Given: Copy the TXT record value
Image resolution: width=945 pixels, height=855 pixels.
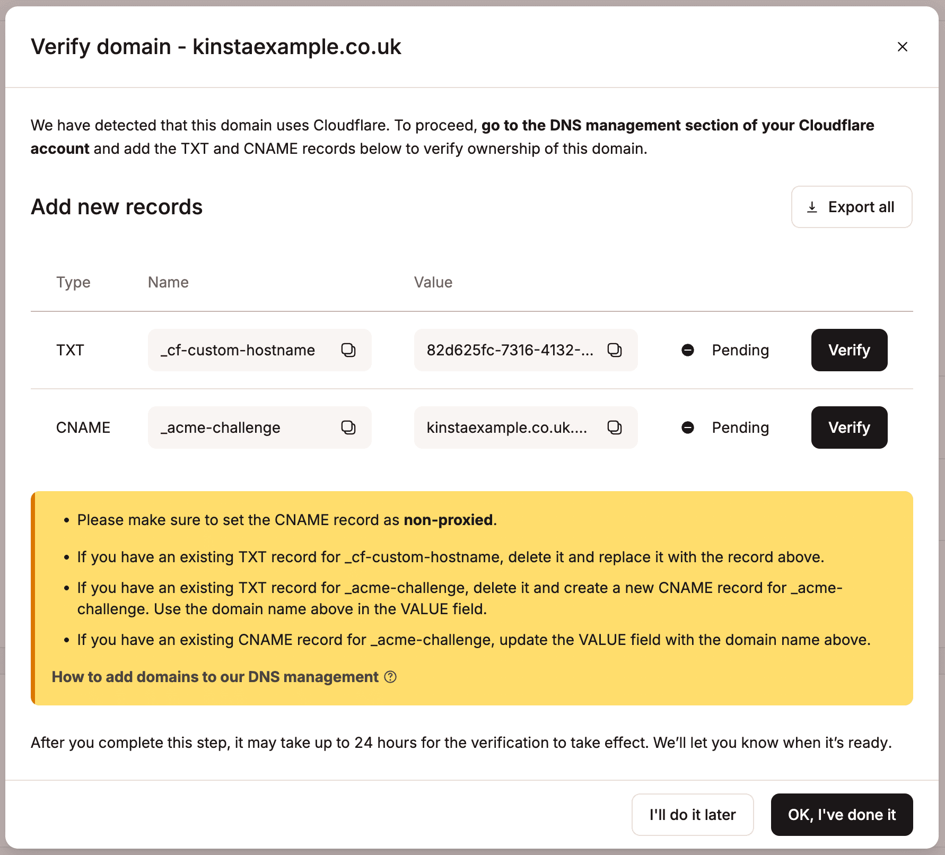Looking at the screenshot, I should point(614,350).
